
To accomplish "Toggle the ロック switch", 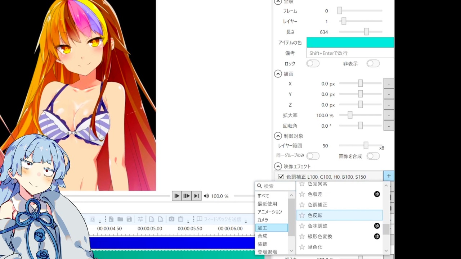I will coord(313,63).
